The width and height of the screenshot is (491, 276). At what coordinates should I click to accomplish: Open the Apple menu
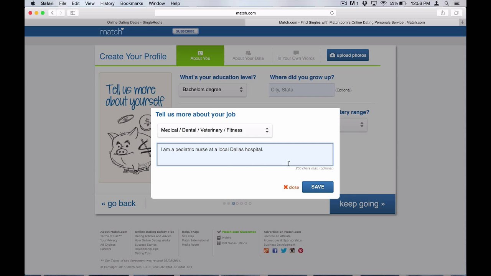coord(33,3)
